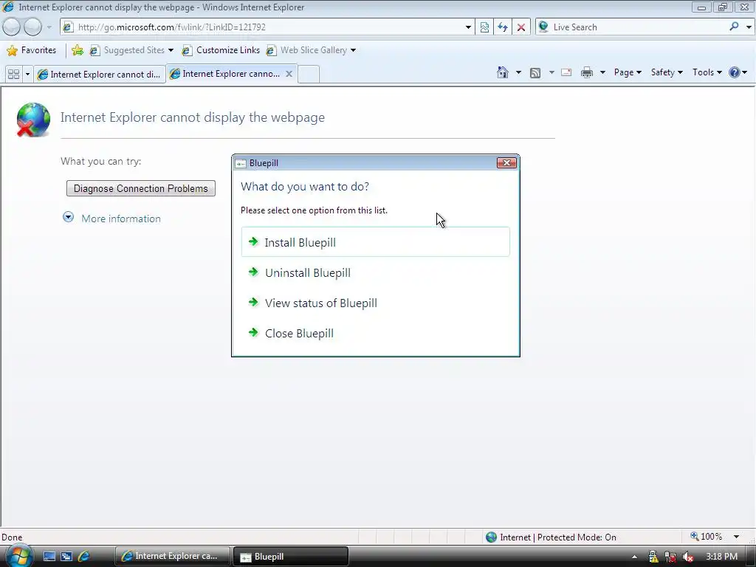Click the Quick Tabs grid icon

click(13, 75)
